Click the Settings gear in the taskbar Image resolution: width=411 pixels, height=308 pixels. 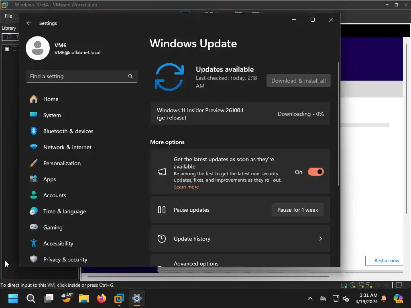coord(137,298)
